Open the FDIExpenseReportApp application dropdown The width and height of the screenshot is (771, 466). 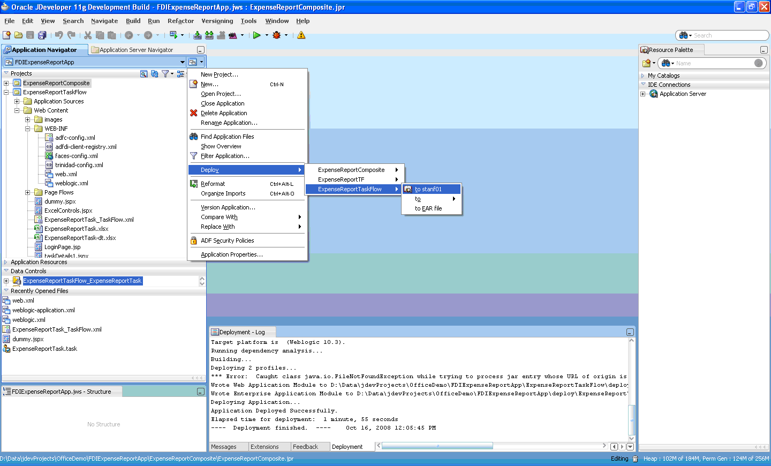tap(183, 62)
